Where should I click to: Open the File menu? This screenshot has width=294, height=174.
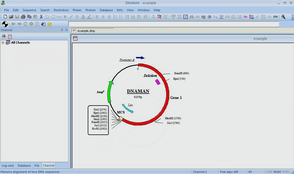(x=7, y=10)
